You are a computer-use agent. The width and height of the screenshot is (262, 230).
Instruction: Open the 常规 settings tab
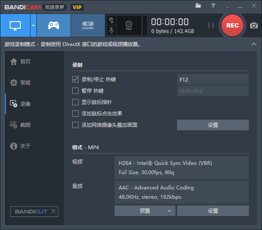point(20,82)
